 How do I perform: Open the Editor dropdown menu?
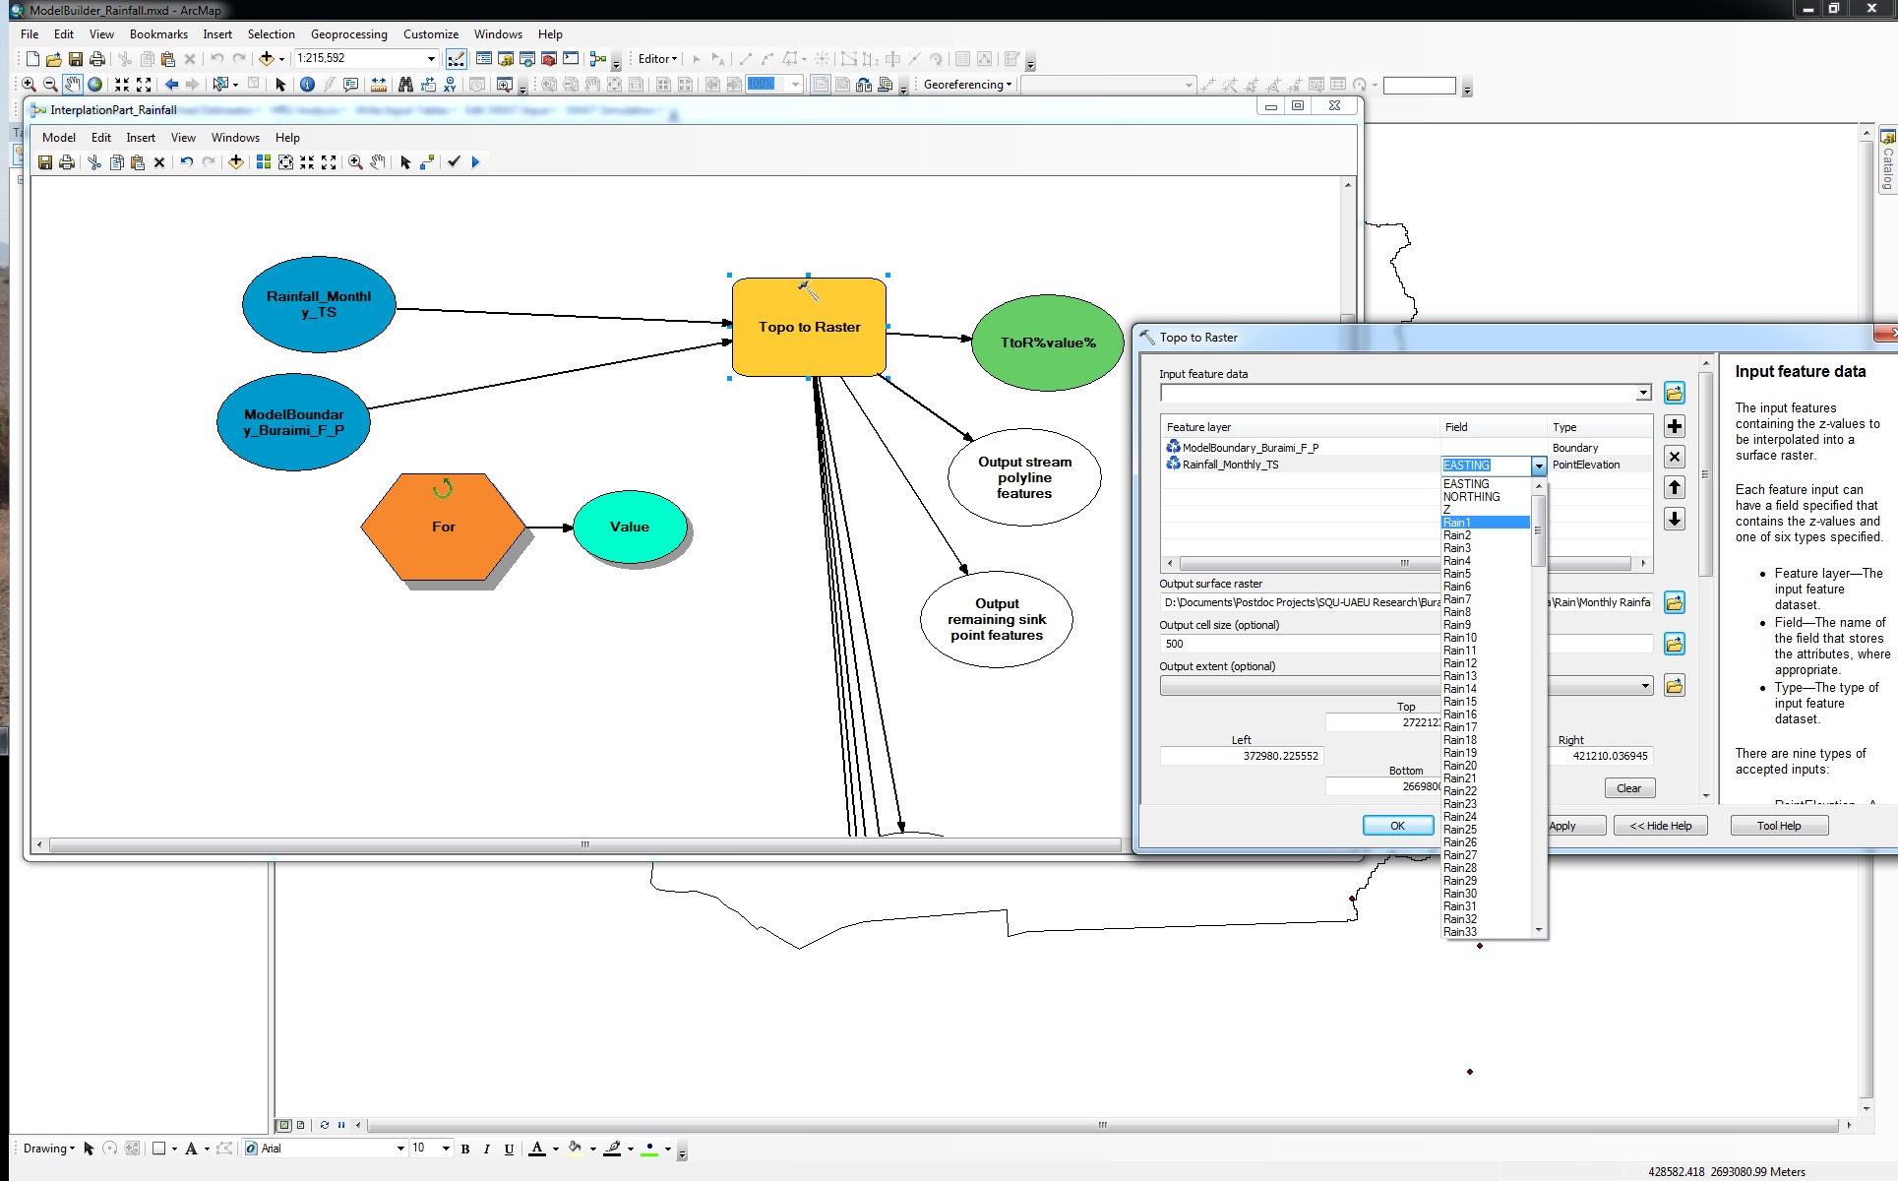[x=657, y=59]
